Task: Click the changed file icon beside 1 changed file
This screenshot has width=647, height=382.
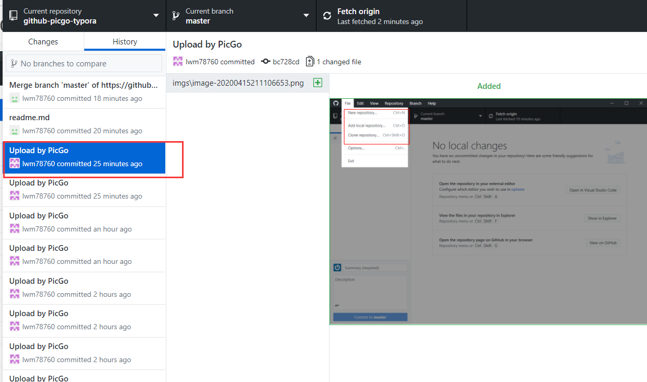Action: (310, 61)
